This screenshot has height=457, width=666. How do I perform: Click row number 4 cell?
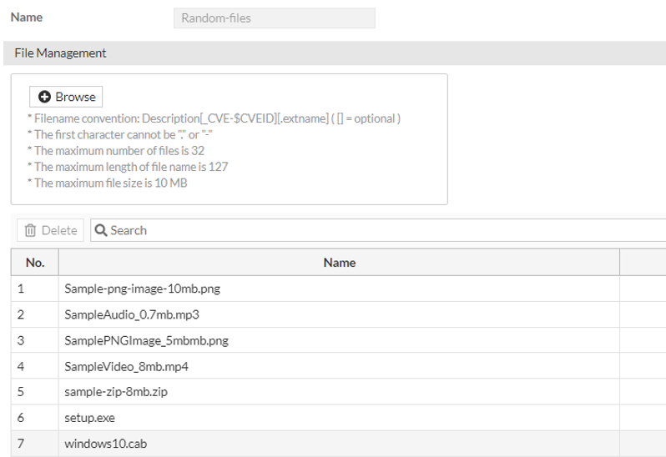tap(21, 366)
